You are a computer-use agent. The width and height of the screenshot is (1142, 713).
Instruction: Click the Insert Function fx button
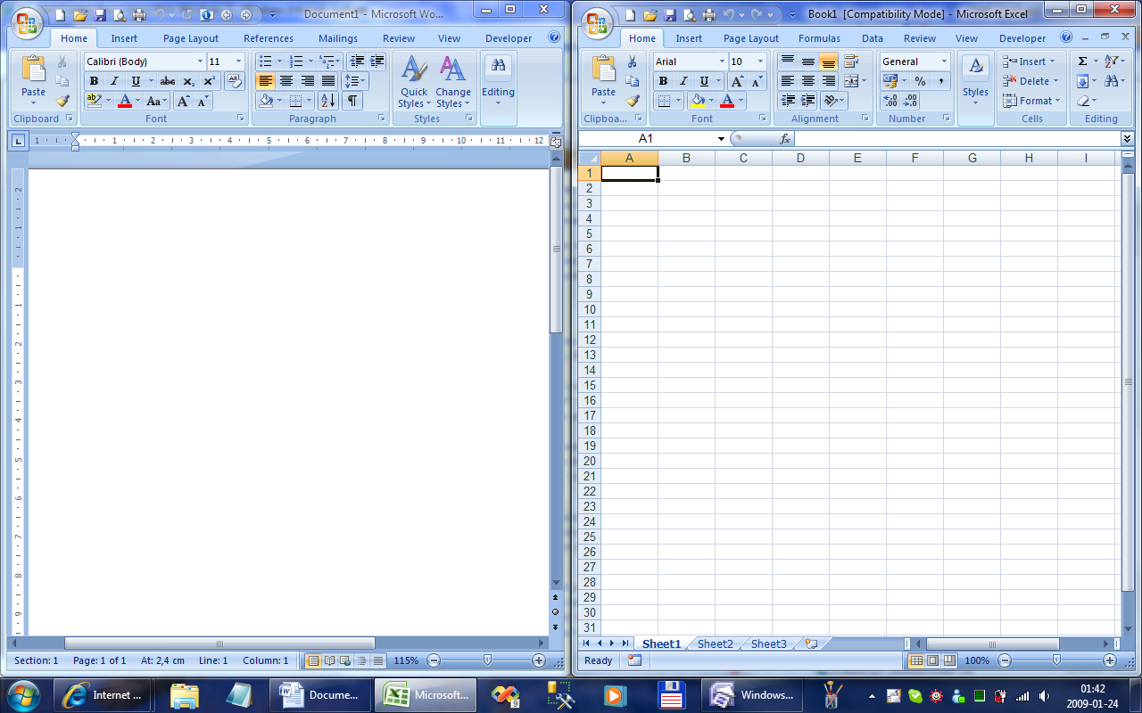(x=785, y=139)
